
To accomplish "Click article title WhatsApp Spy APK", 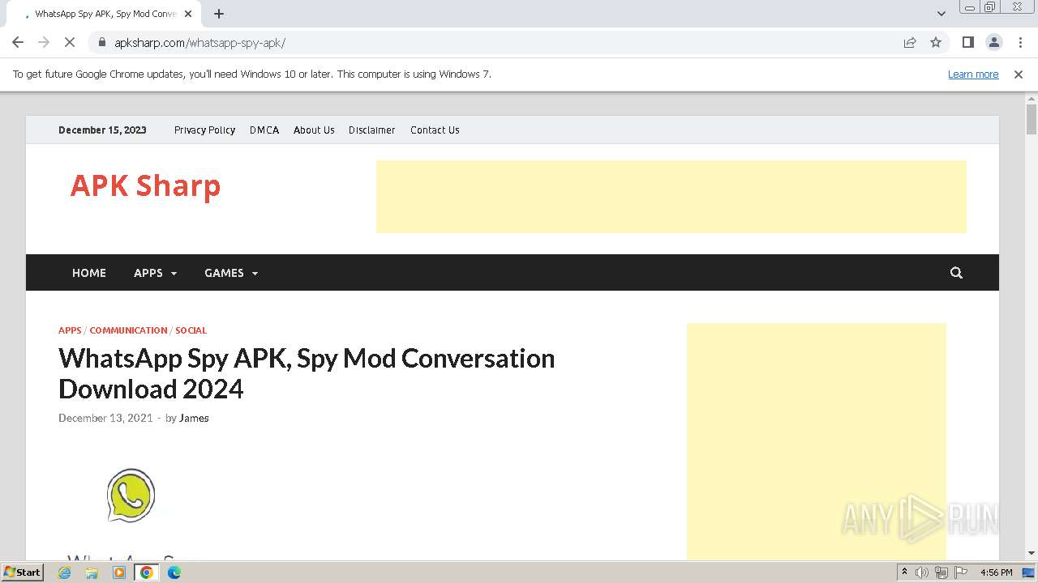I will [x=307, y=373].
